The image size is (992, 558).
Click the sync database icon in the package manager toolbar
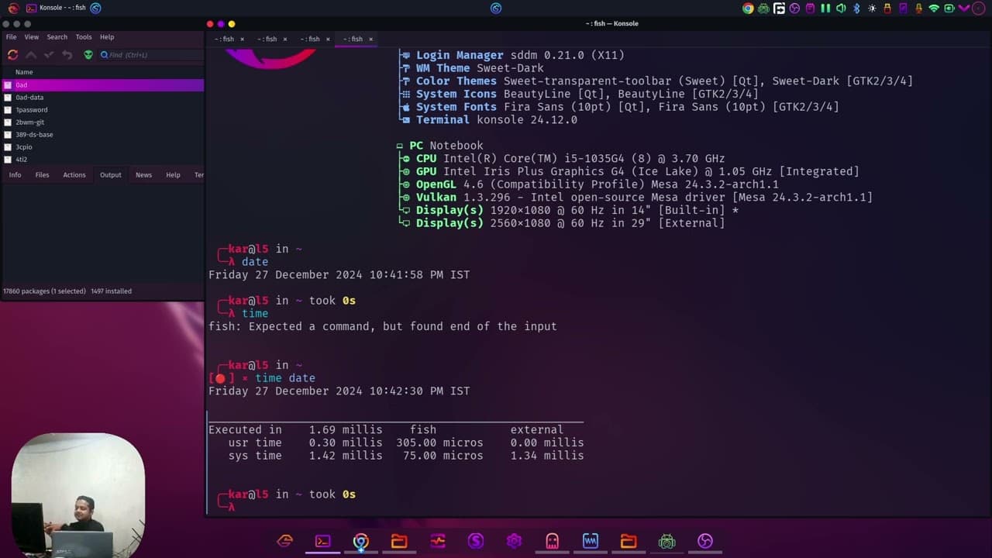(x=12, y=55)
